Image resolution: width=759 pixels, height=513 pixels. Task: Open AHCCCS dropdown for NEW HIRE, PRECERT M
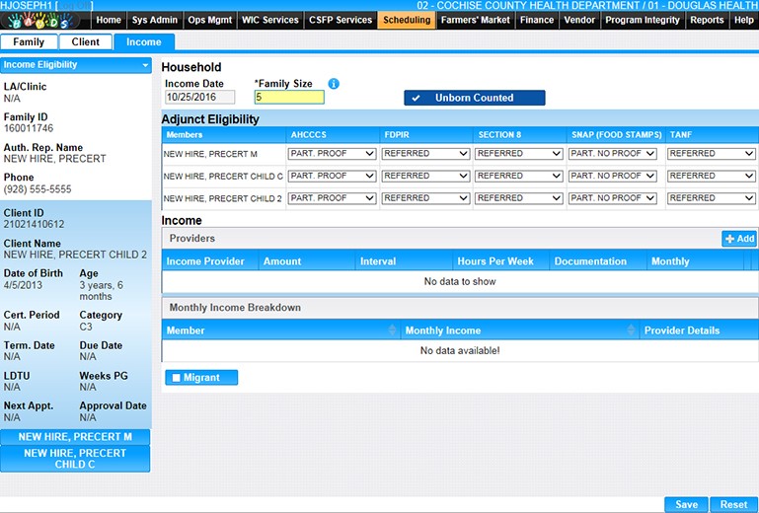pos(332,154)
